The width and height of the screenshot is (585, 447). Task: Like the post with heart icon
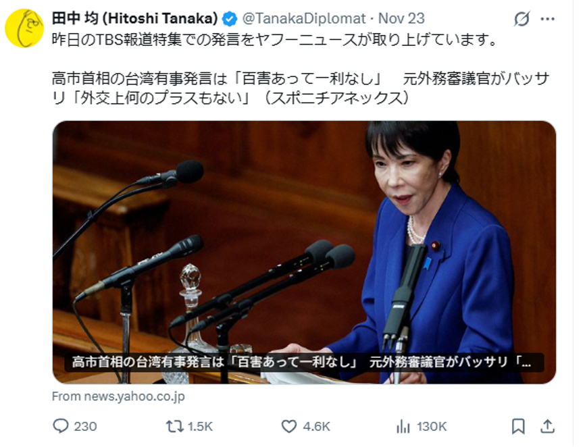[288, 426]
